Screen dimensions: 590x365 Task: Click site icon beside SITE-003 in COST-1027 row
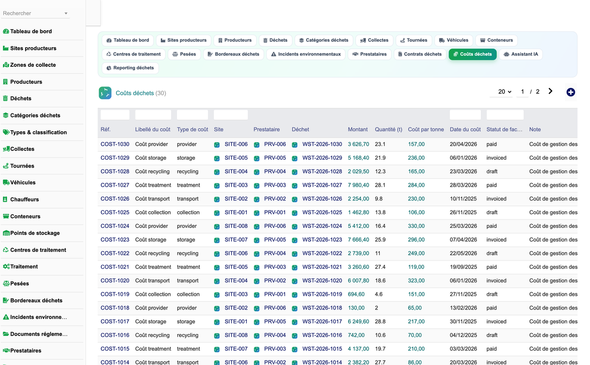point(217,186)
